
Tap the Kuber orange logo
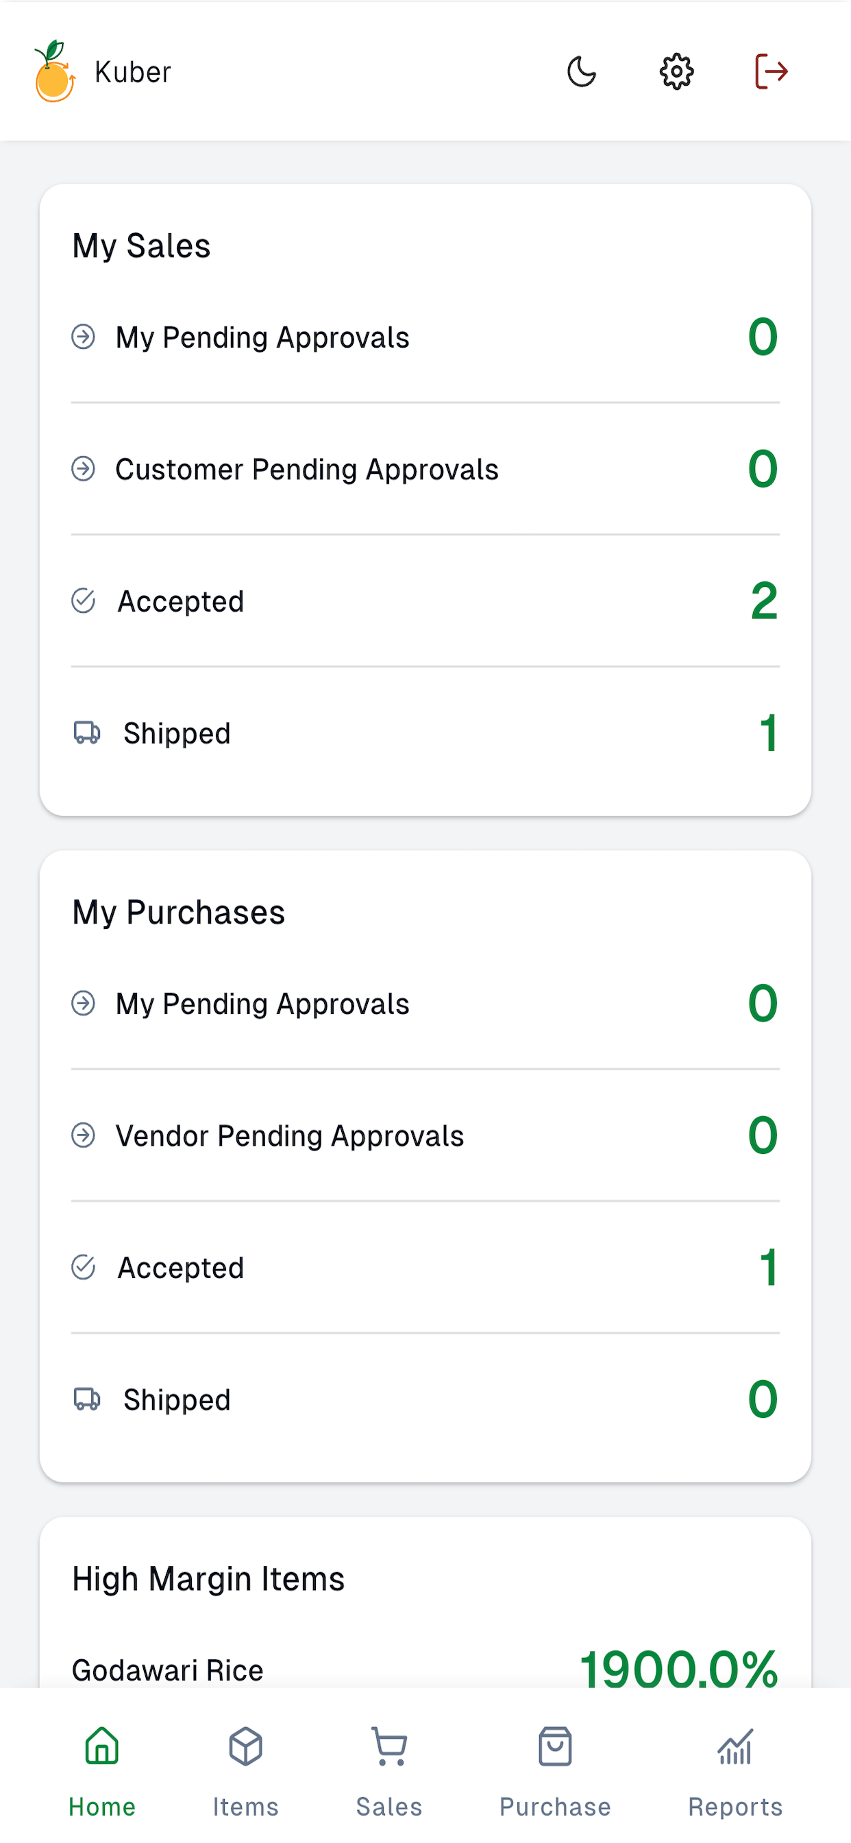[54, 71]
